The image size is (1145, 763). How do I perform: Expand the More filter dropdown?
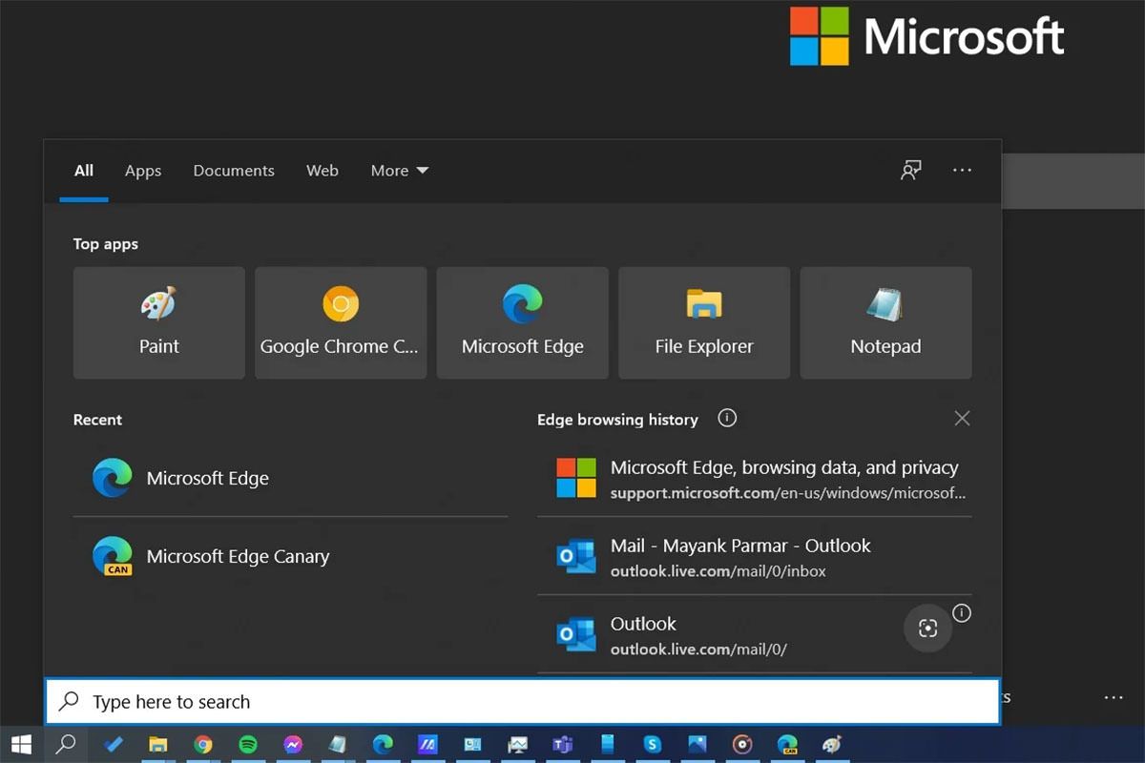coord(400,171)
